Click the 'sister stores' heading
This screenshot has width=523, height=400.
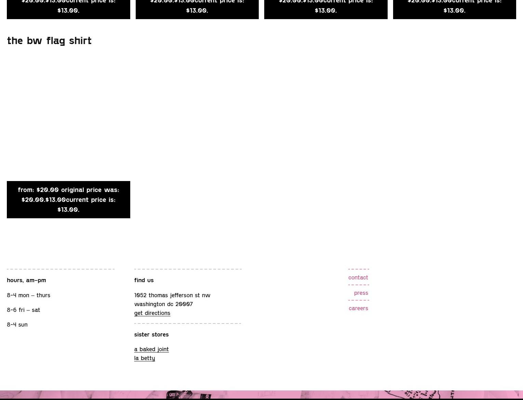click(151, 334)
